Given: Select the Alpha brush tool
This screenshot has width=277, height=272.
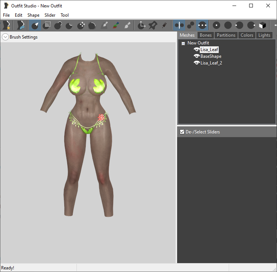Looking at the screenshot, I should tap(127, 25).
